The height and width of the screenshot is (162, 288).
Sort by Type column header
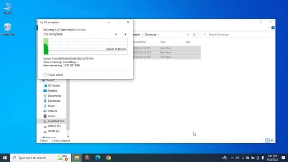(163, 42)
